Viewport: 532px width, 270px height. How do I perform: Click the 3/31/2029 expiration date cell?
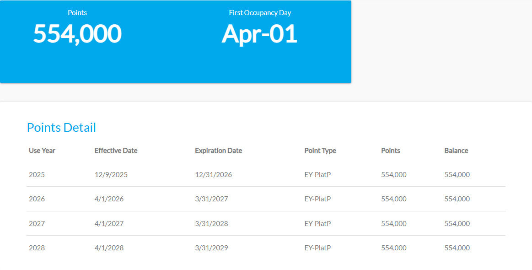pyautogui.click(x=211, y=248)
